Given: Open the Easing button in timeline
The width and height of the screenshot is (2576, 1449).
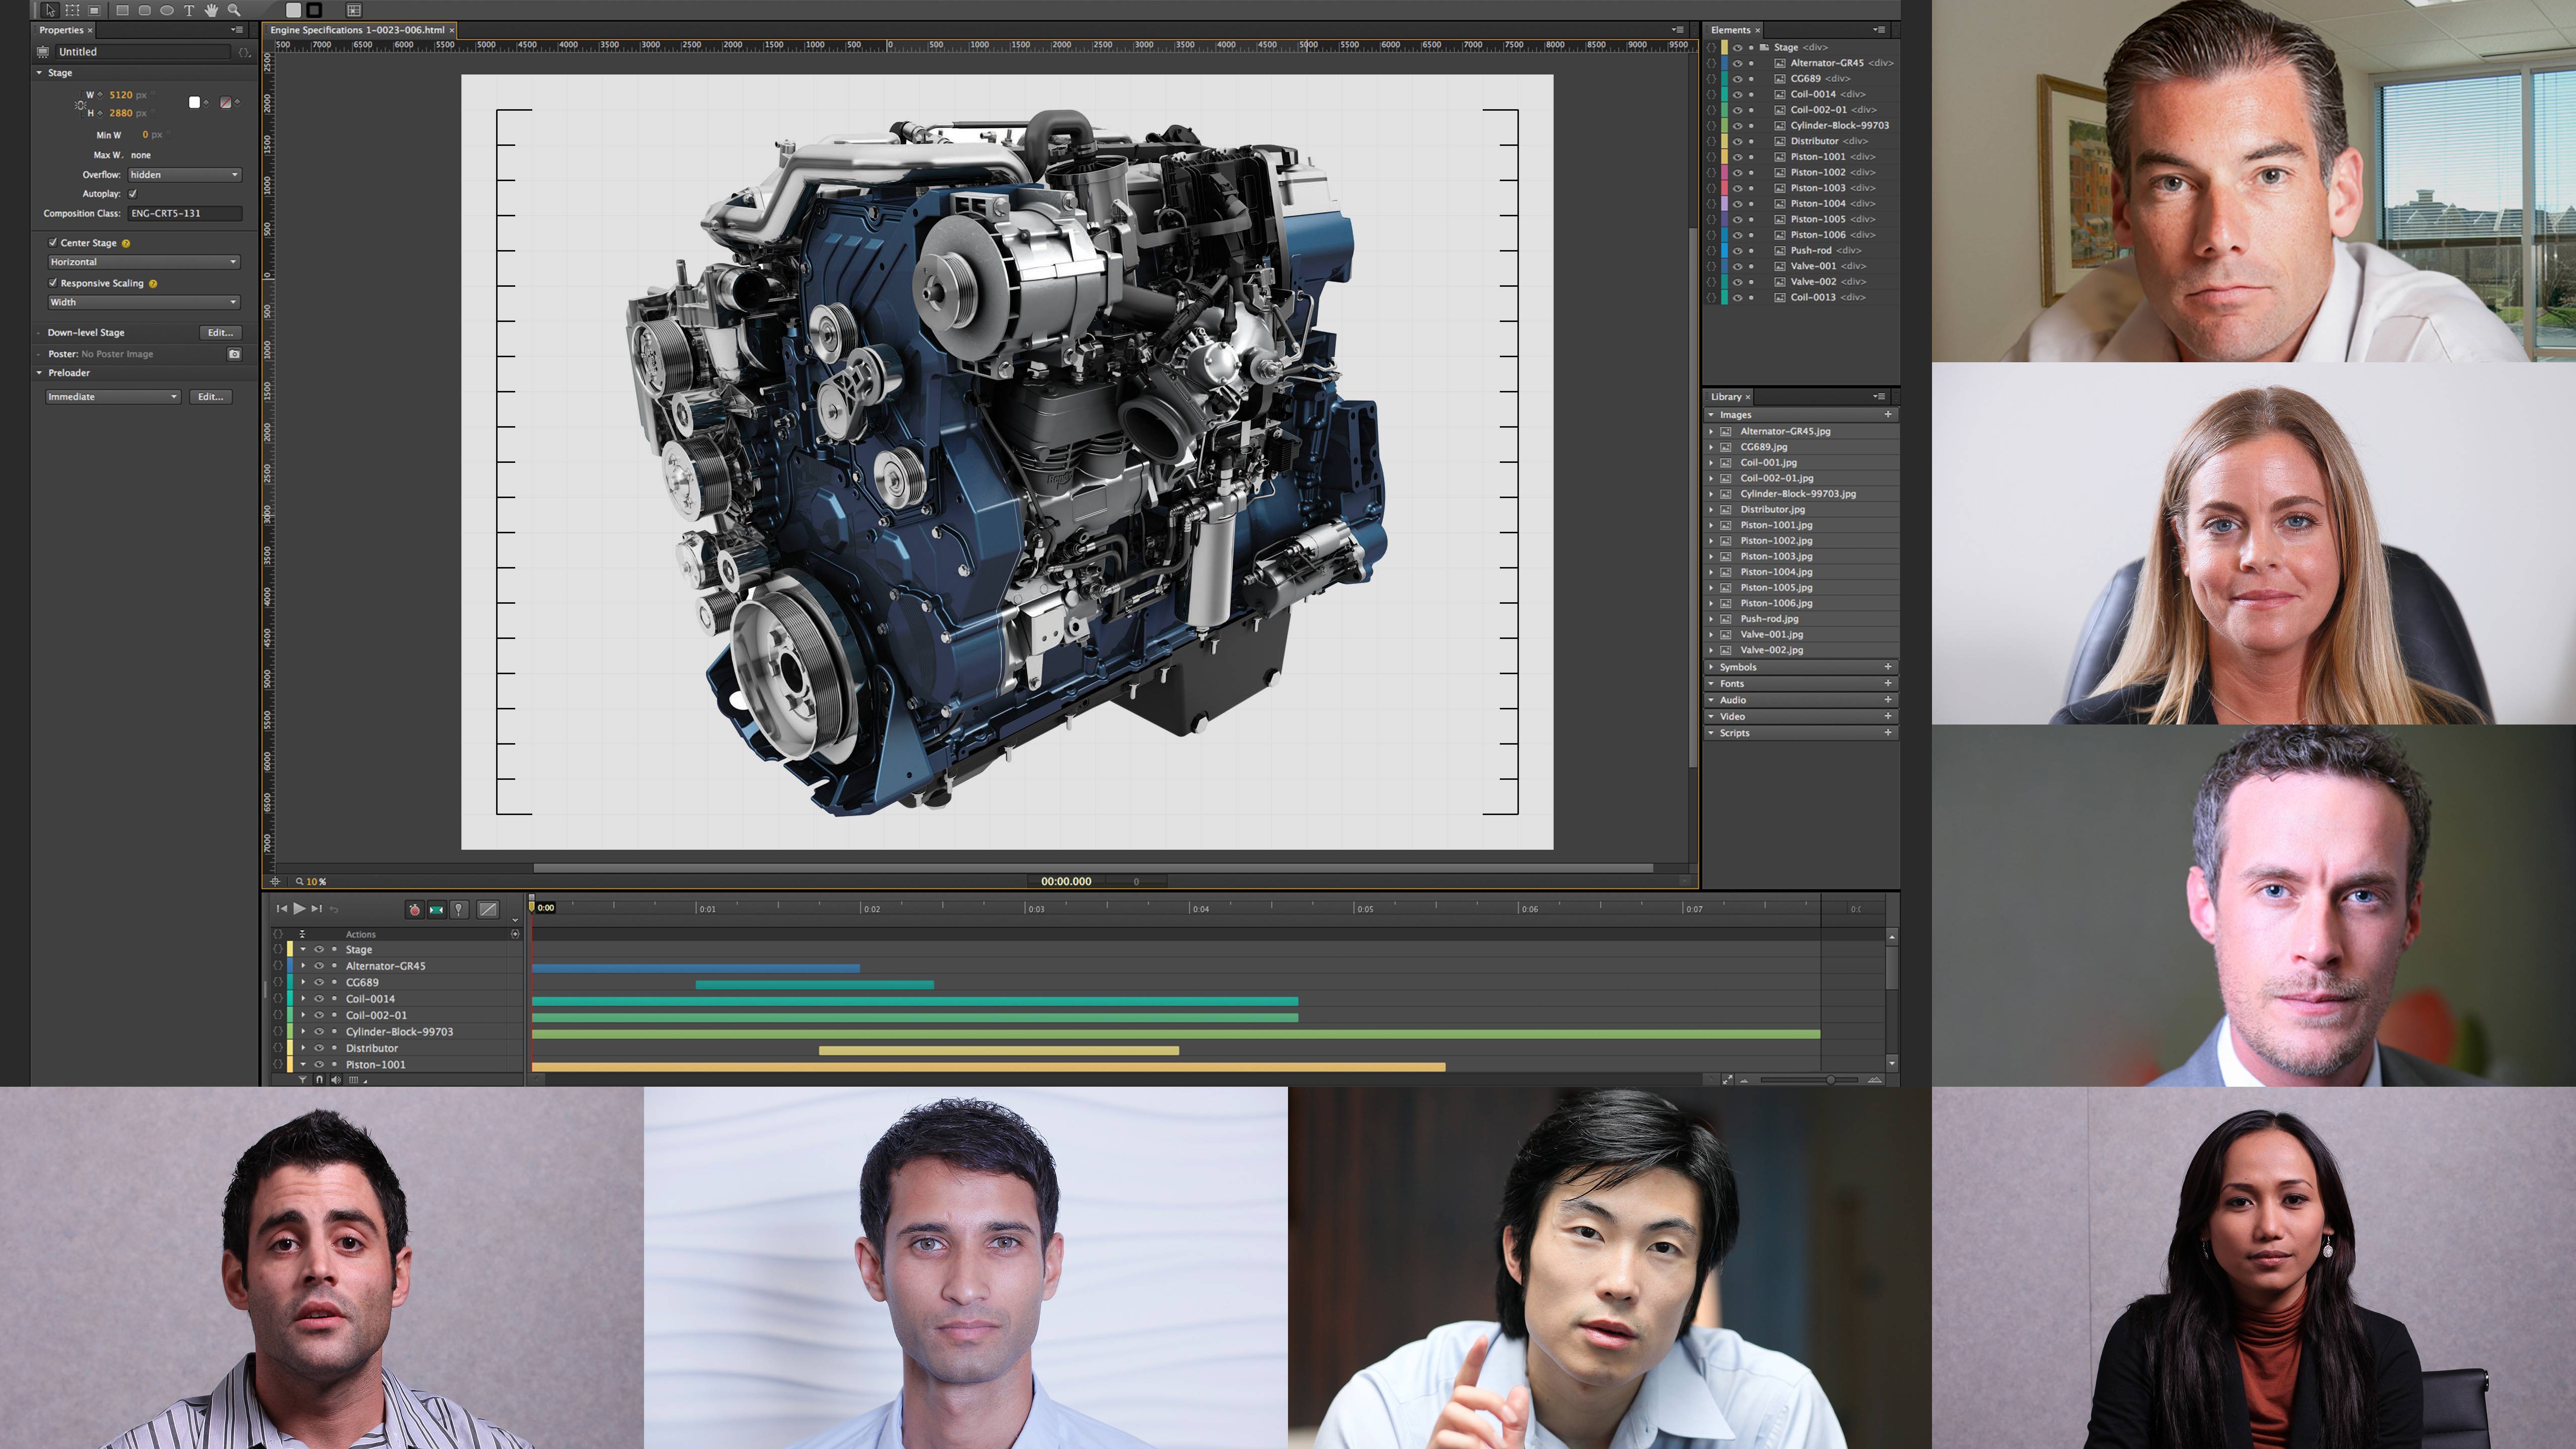Looking at the screenshot, I should (488, 909).
